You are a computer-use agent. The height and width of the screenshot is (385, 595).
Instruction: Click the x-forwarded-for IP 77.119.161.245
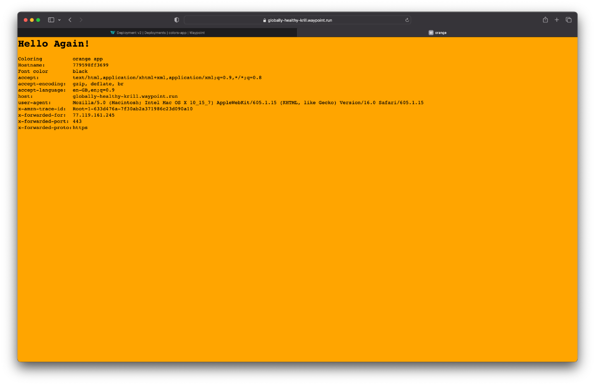[94, 115]
